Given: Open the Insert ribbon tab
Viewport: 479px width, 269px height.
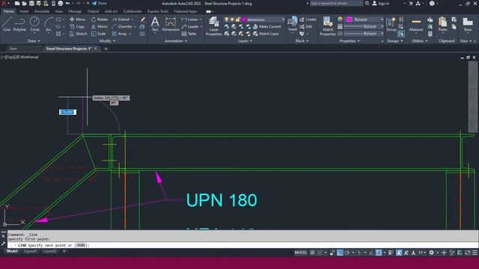Looking at the screenshot, I should 24,11.
